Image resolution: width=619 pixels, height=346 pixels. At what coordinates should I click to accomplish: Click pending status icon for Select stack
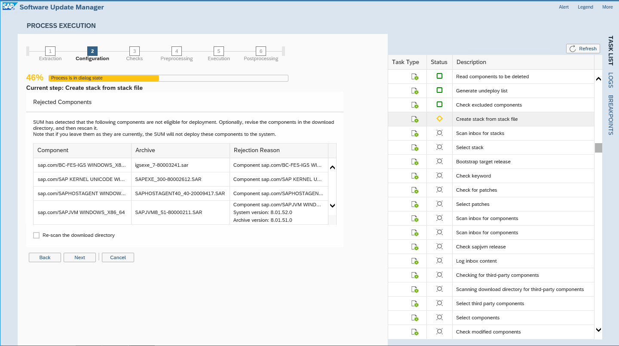click(439, 147)
